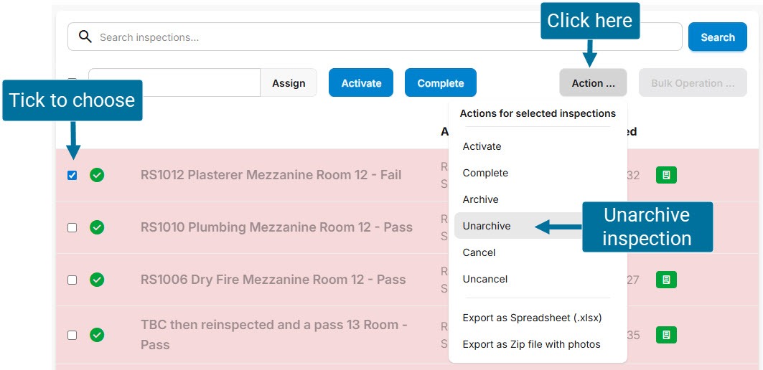The height and width of the screenshot is (370, 763).
Task: Open the Bulk Operation ... dropdown
Action: click(693, 83)
